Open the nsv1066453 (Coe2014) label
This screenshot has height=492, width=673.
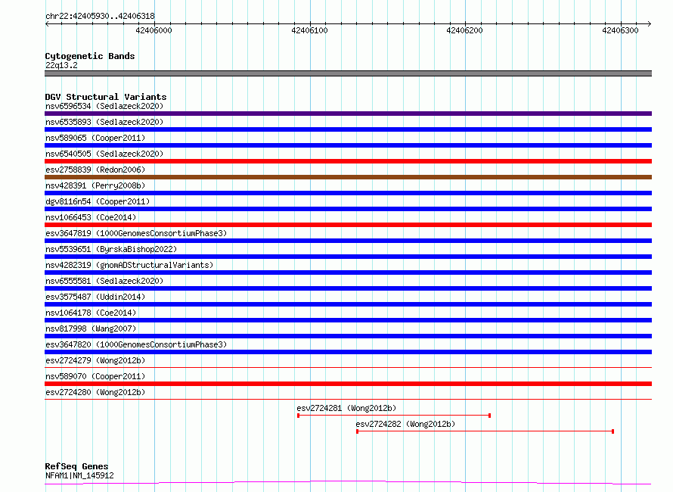(91, 217)
